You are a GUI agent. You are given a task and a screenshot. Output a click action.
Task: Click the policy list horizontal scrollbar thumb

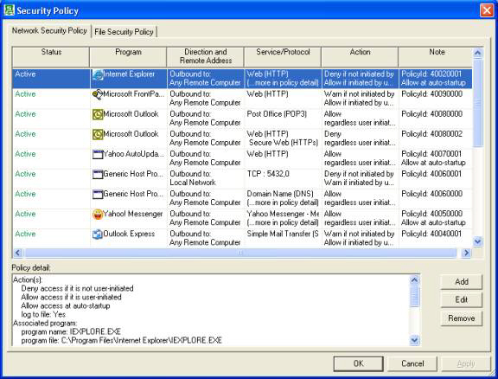240,253
